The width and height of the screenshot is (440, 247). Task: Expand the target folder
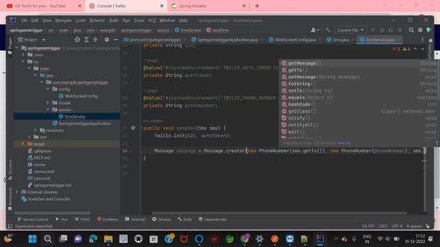pyautogui.click(x=23, y=144)
